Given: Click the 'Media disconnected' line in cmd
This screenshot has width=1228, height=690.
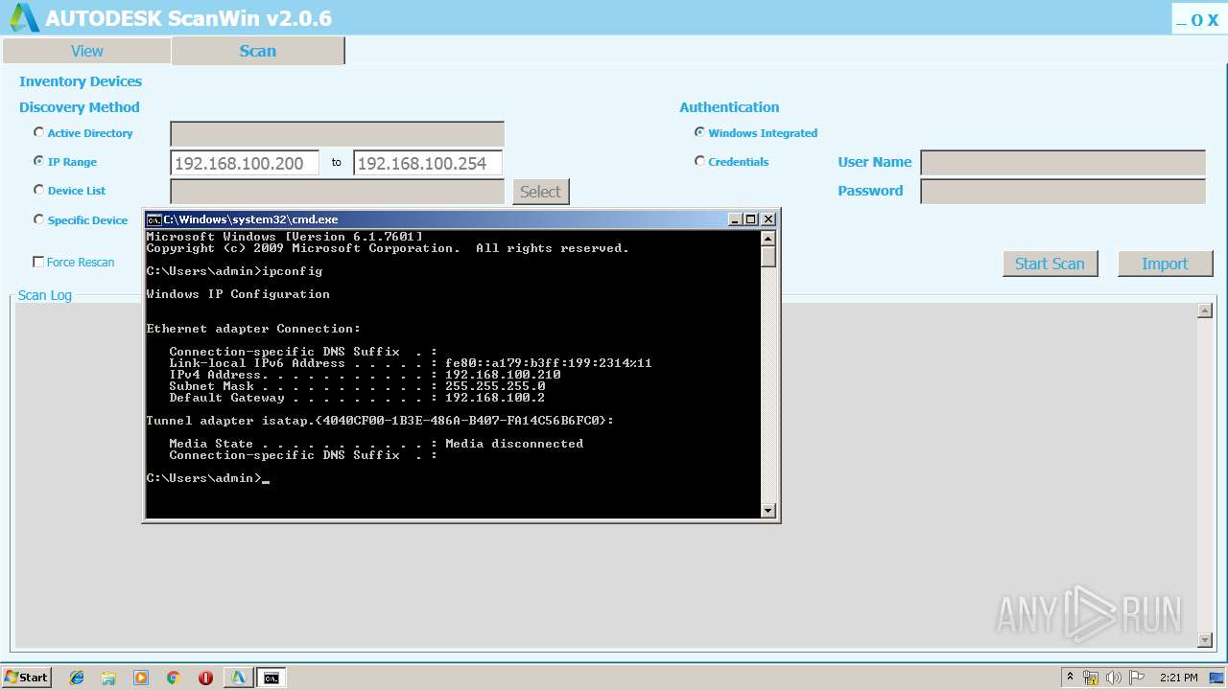Looking at the screenshot, I should tap(376, 444).
